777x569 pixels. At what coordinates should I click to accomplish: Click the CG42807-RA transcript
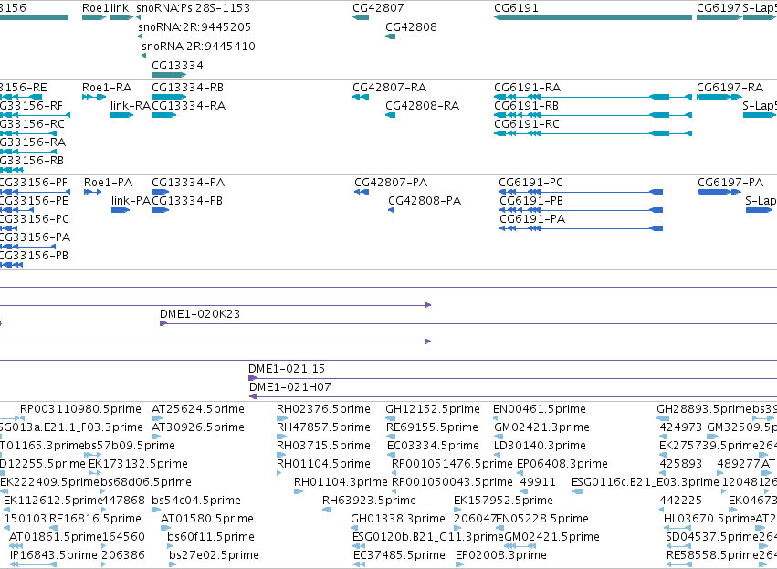click(361, 97)
